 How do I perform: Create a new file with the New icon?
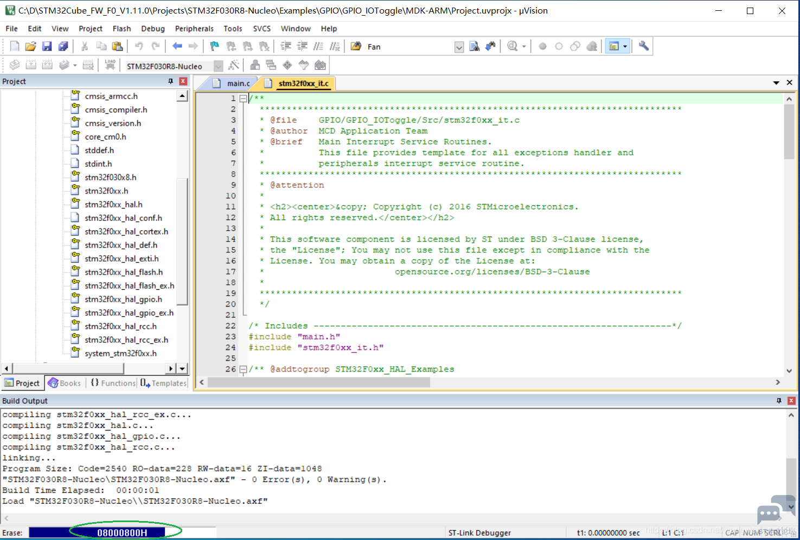15,47
